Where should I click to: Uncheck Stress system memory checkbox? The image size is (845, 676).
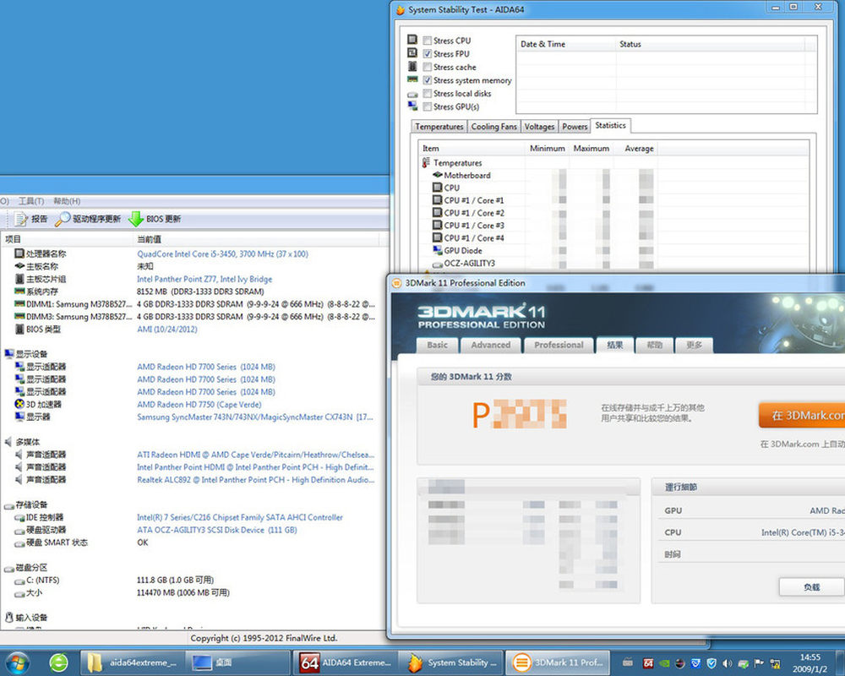[428, 80]
